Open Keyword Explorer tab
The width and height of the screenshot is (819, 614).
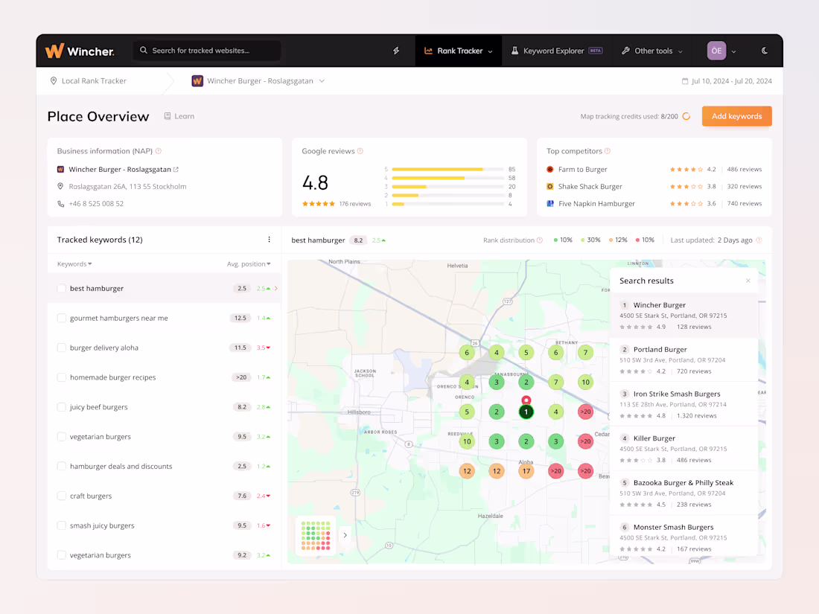[557, 51]
